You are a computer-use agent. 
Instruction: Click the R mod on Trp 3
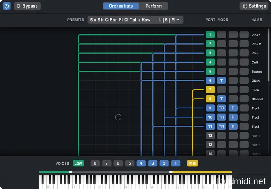[x=233, y=126]
